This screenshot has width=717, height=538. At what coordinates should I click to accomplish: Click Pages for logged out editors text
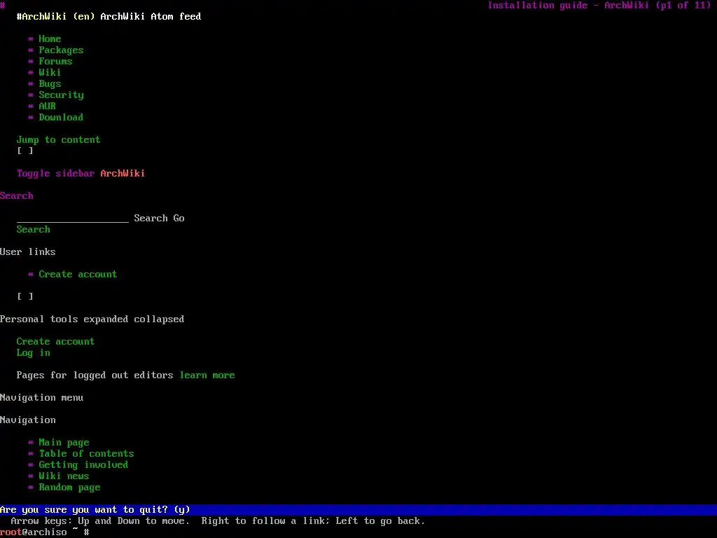[x=95, y=375]
